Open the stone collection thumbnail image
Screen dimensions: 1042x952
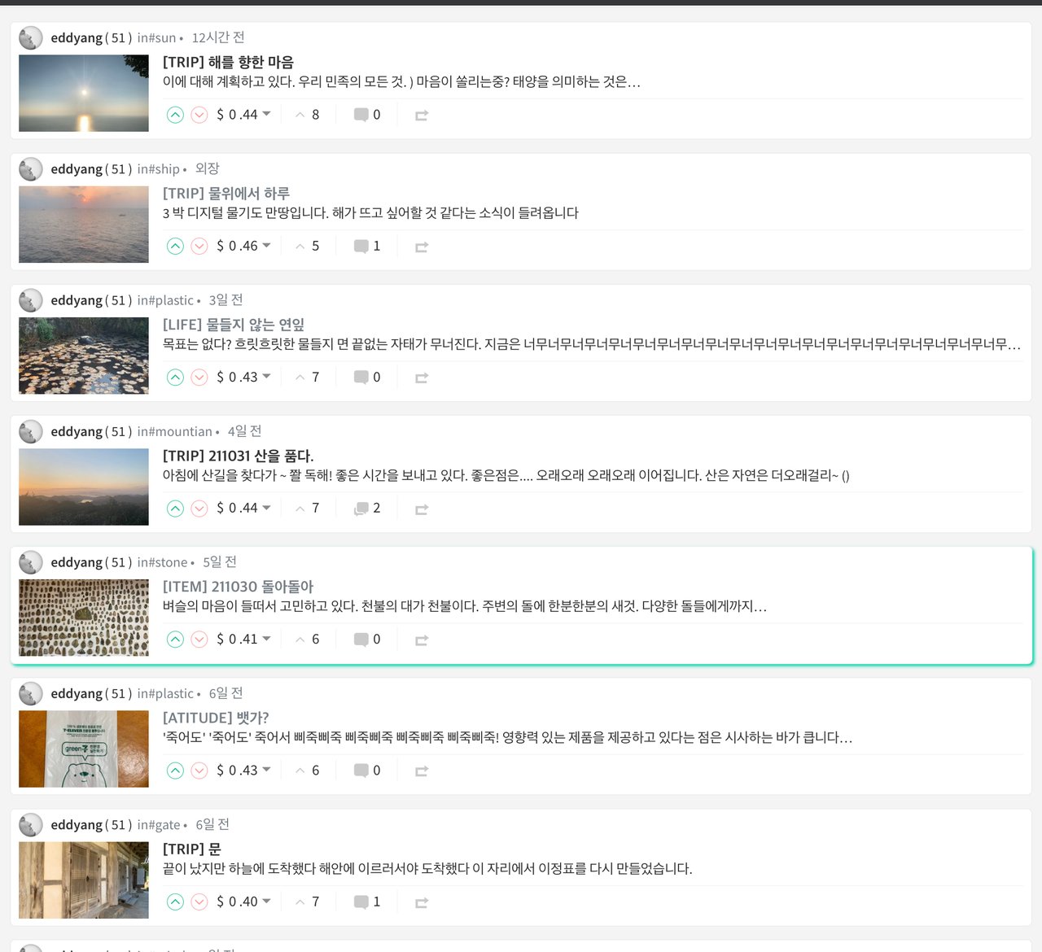(84, 618)
